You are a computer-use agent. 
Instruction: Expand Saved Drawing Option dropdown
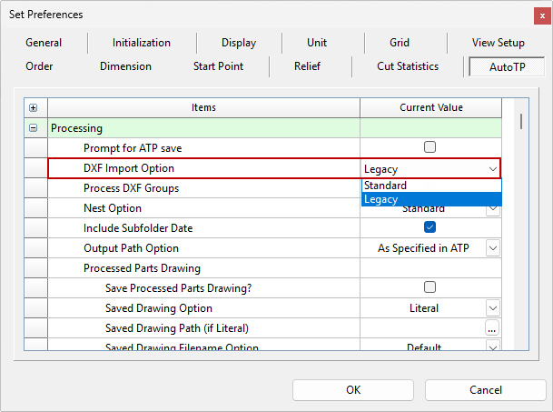[492, 308]
